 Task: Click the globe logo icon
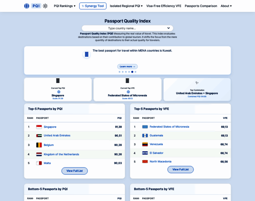(x=27, y=6)
